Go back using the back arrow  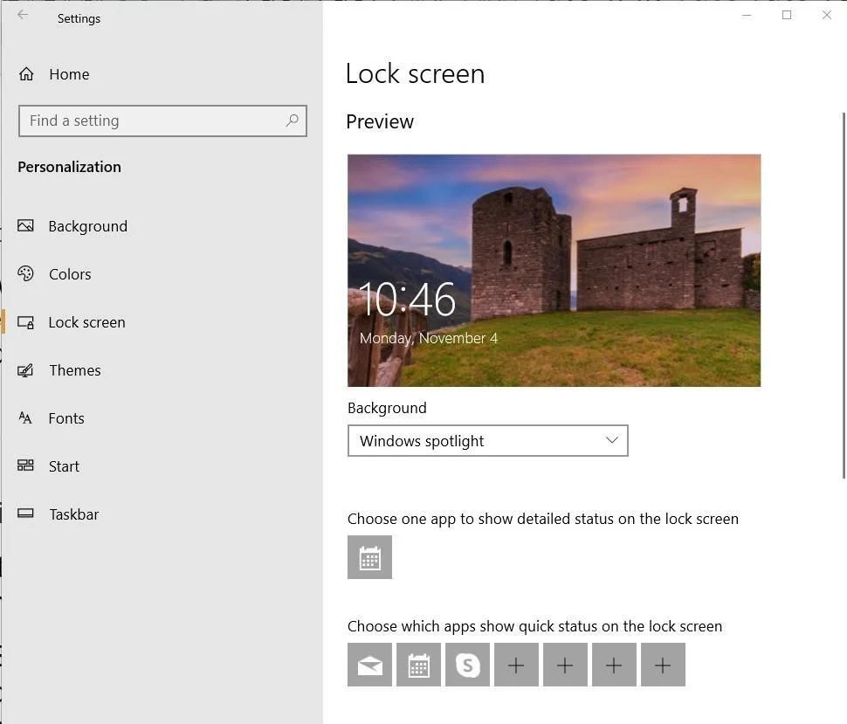[23, 15]
